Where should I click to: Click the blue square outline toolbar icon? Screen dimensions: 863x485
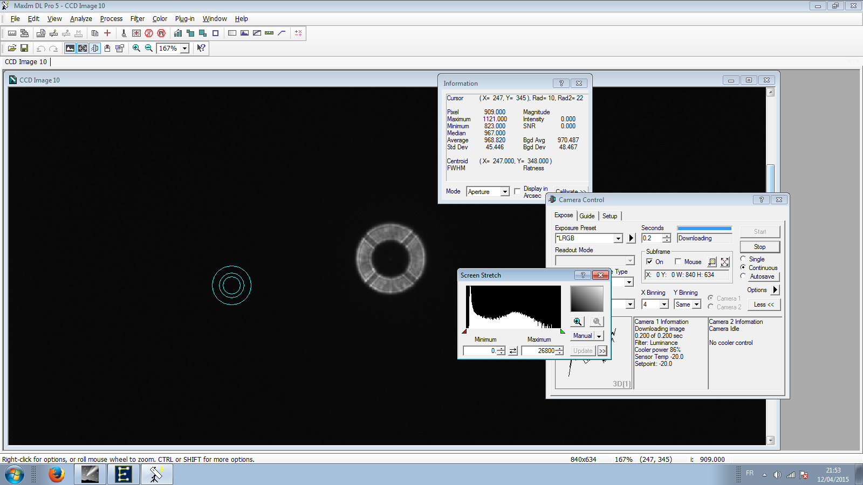point(215,33)
